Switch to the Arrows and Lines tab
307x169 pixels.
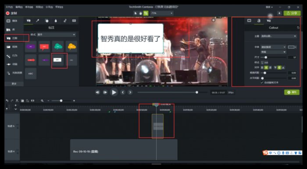tap(38, 21)
